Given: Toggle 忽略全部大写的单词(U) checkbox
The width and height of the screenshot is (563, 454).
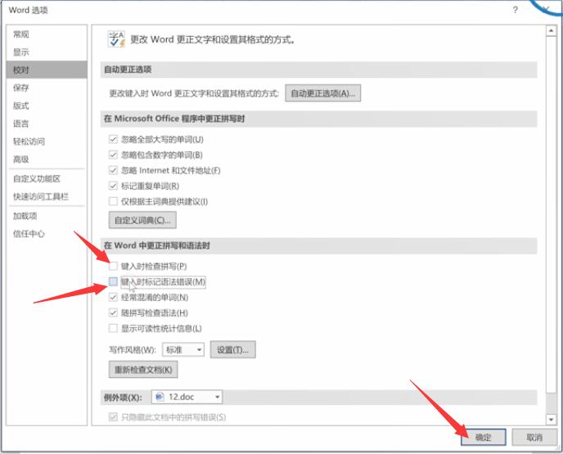Looking at the screenshot, I should coord(113,139).
